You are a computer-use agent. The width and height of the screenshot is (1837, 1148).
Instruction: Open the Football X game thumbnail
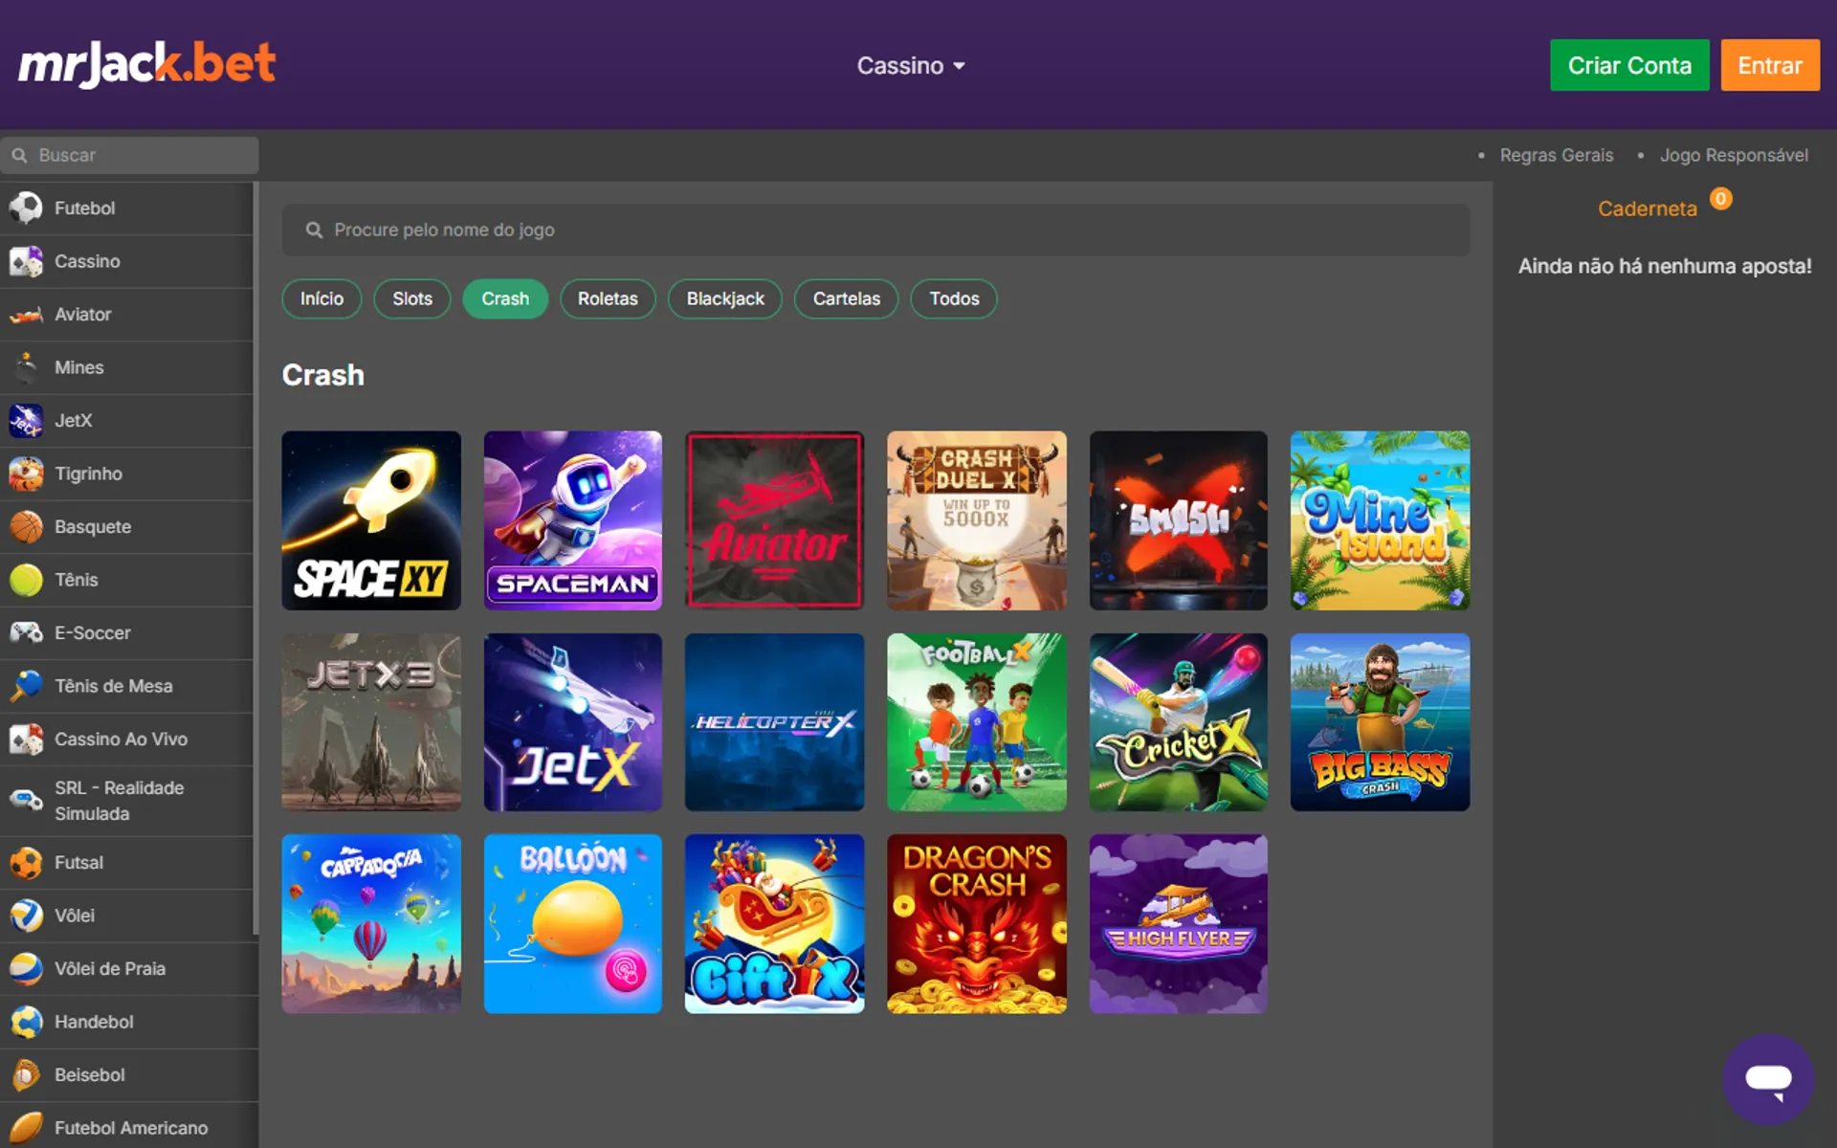977,722
